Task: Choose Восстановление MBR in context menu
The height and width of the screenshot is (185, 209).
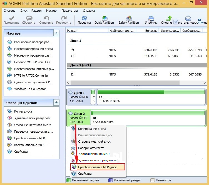Action: point(98,154)
